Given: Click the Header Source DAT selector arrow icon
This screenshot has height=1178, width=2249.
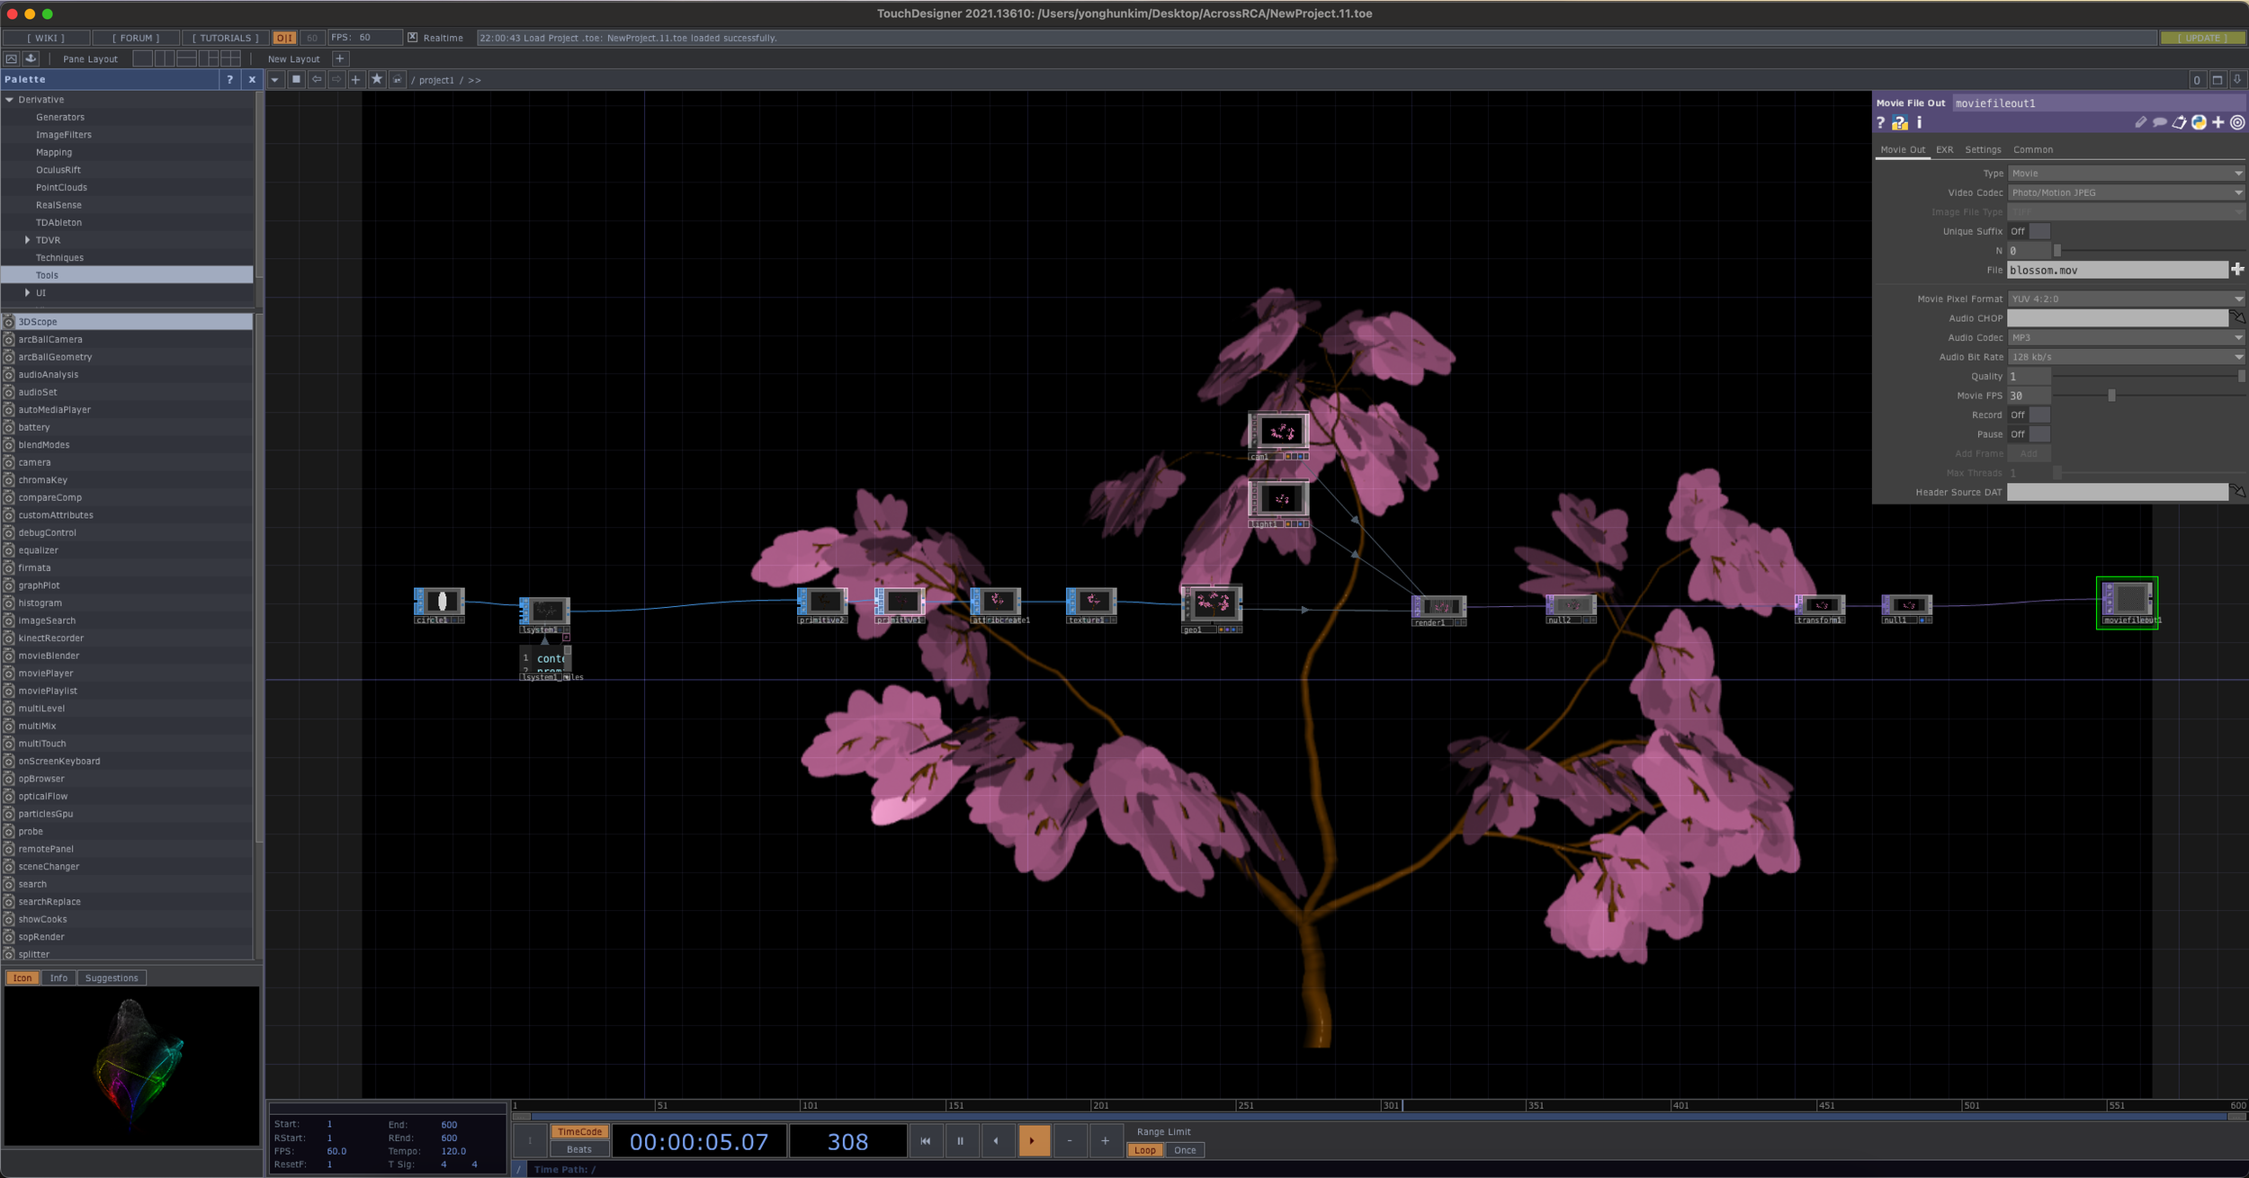Looking at the screenshot, I should [2237, 491].
